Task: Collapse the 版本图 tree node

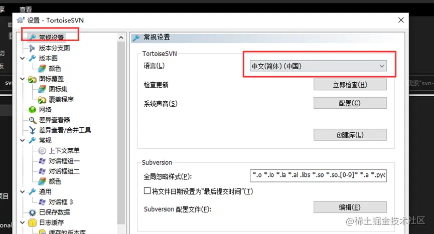Action: (x=23, y=58)
